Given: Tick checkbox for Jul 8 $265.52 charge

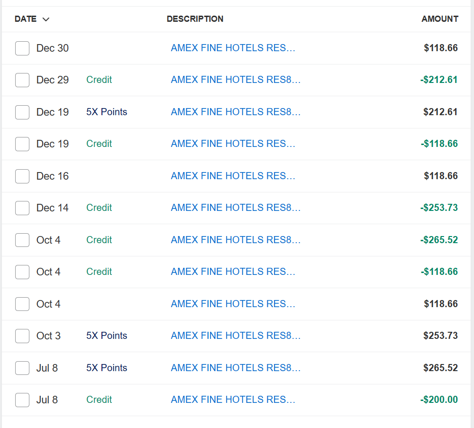Looking at the screenshot, I should [x=22, y=368].
